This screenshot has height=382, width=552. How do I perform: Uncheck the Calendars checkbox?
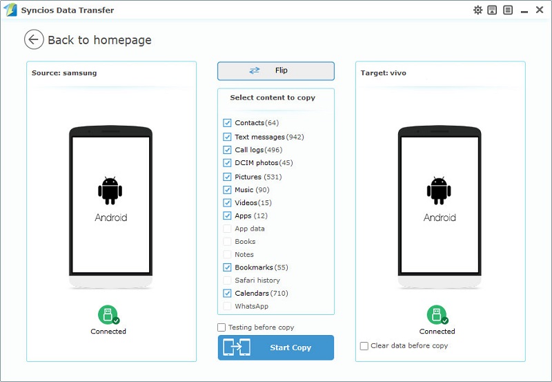(227, 293)
